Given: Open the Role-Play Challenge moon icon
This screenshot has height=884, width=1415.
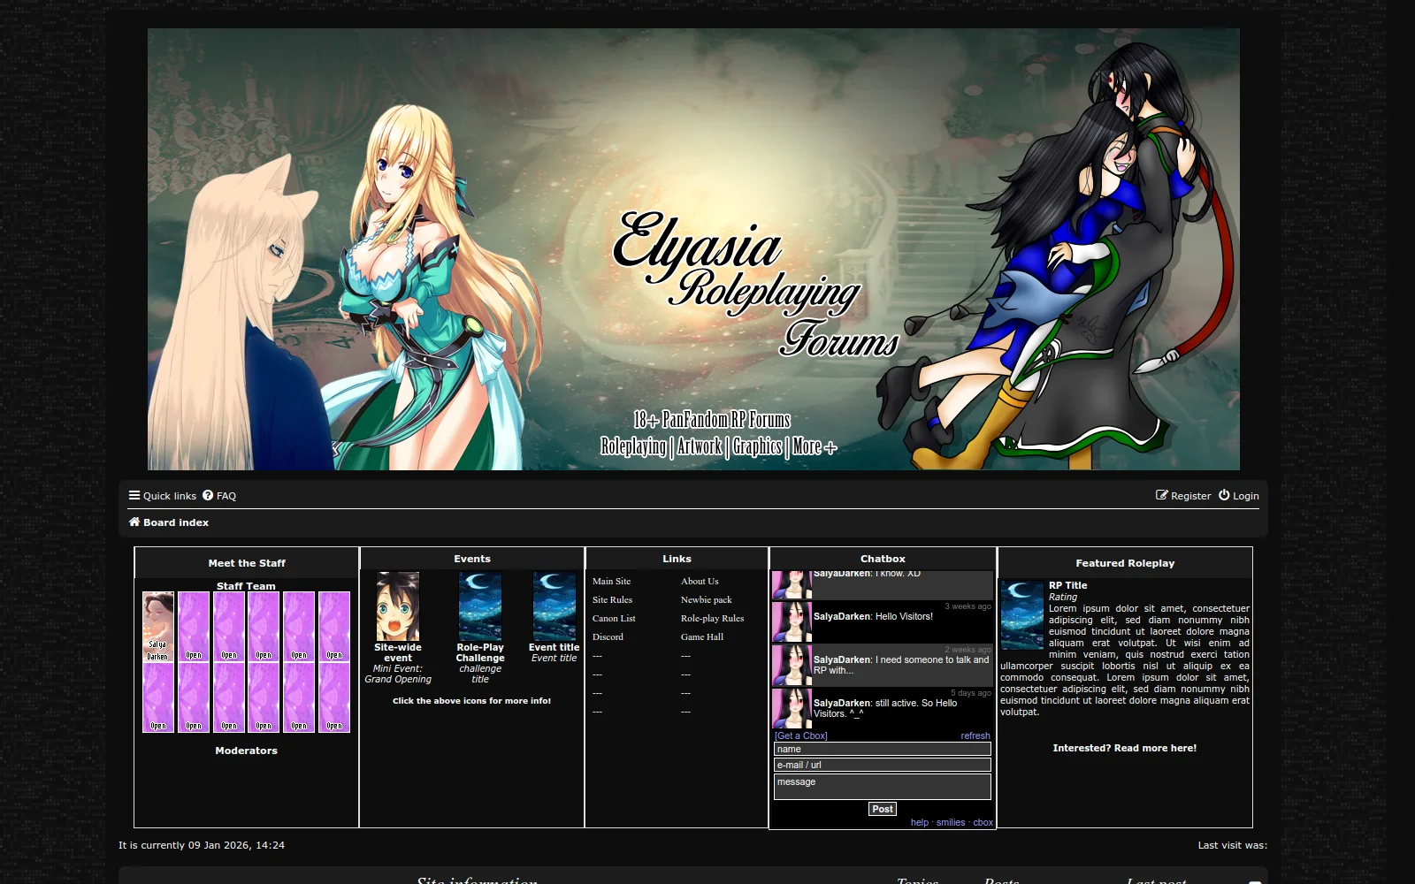Looking at the screenshot, I should (x=480, y=606).
